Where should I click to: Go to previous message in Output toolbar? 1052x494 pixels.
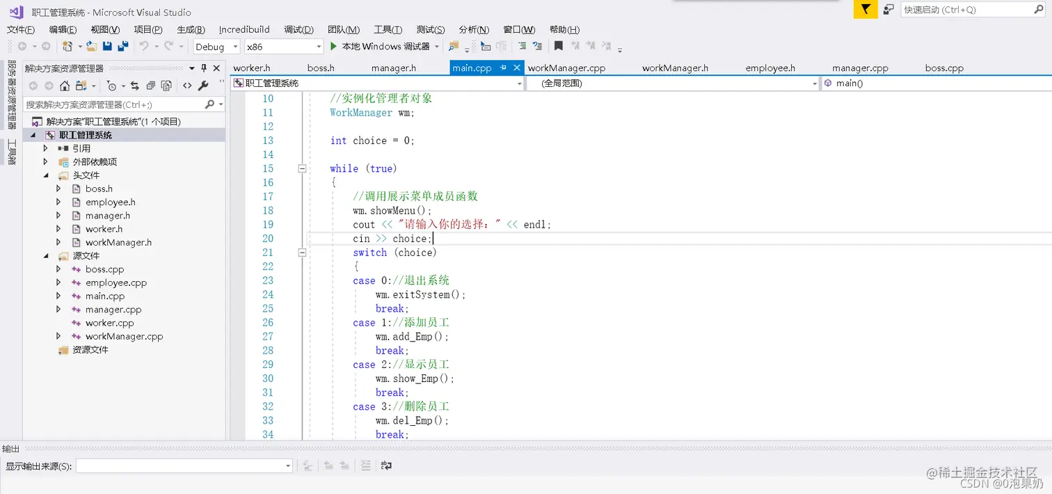[x=328, y=465]
